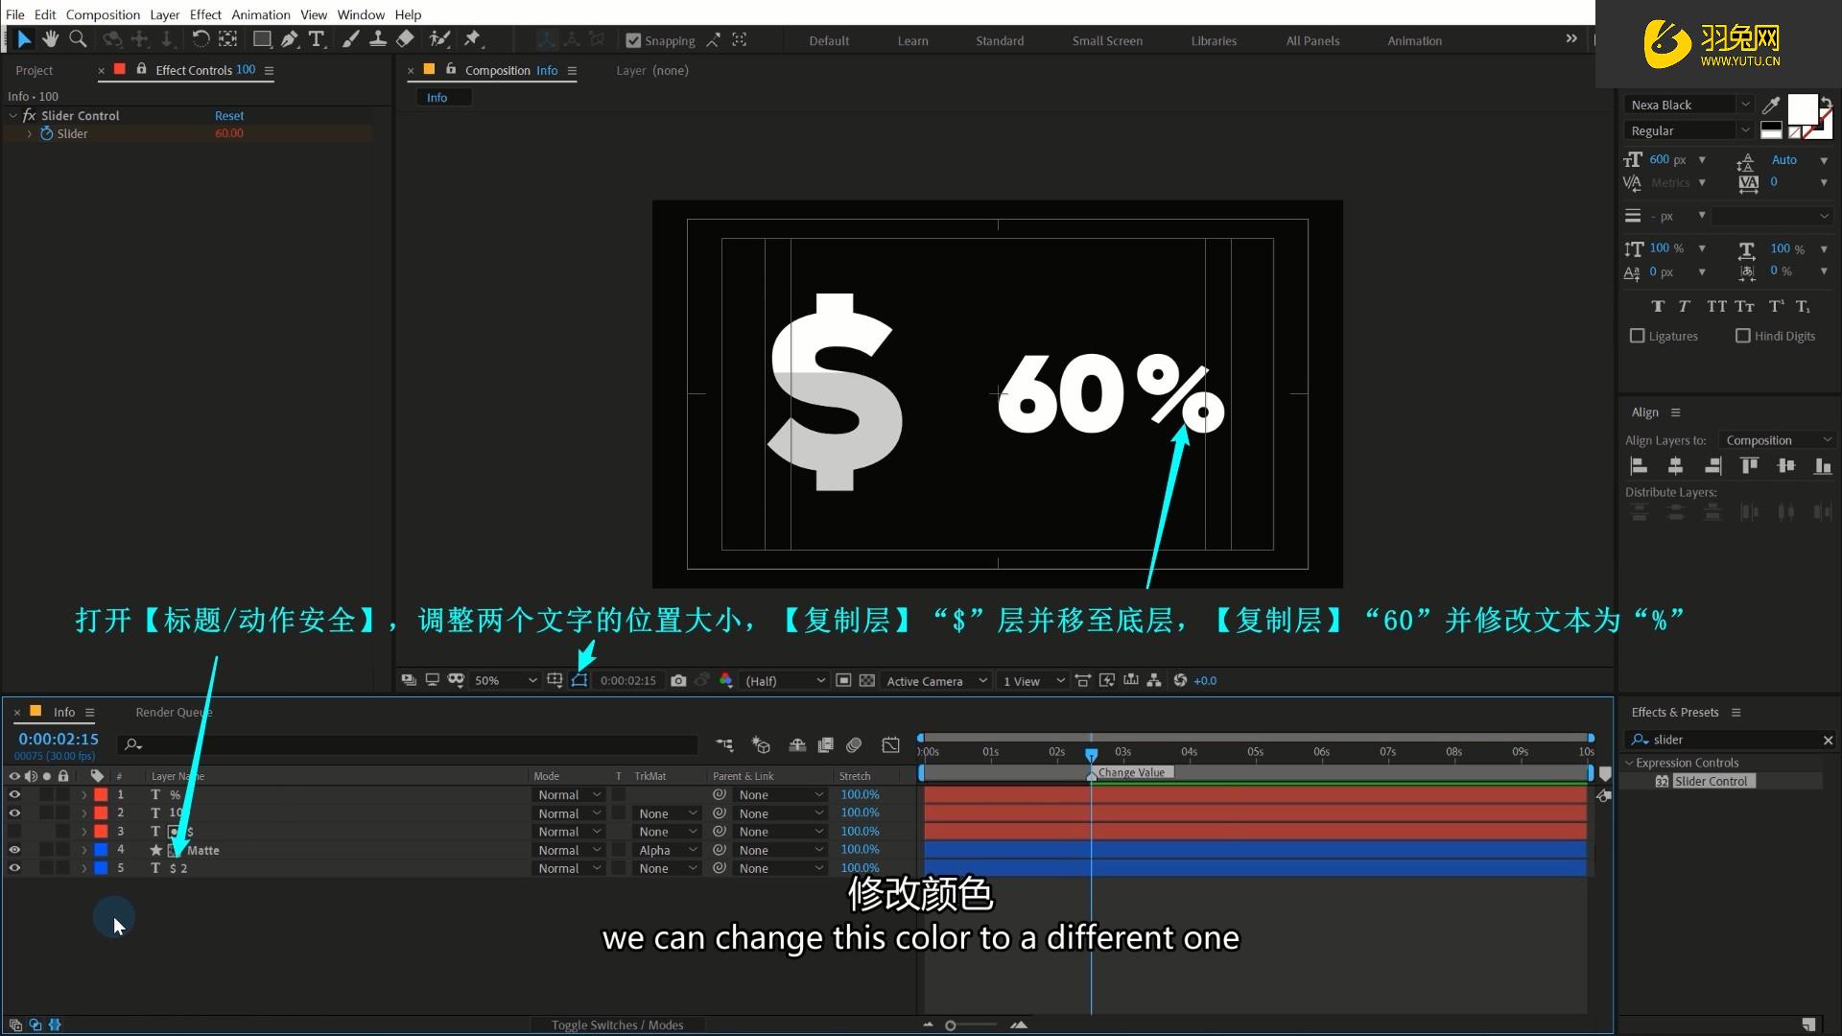Image resolution: width=1842 pixels, height=1036 pixels.
Task: Open the Animation menu
Action: click(260, 14)
